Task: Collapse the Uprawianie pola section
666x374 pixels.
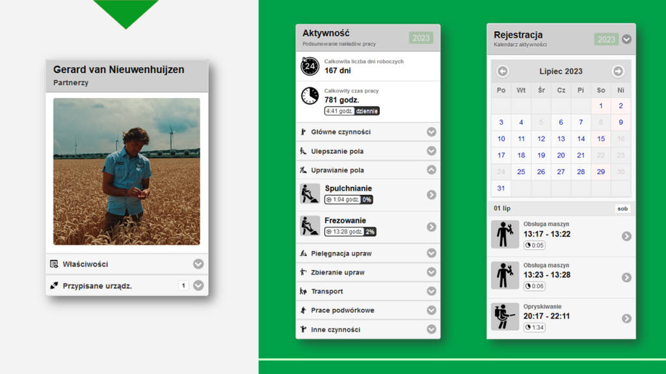Action: (x=431, y=170)
